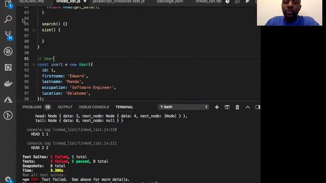Open the GitLens icon in activity bar

pos(8,115)
